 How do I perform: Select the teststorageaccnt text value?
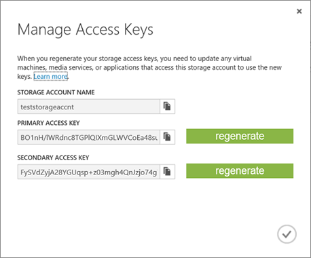click(47, 107)
